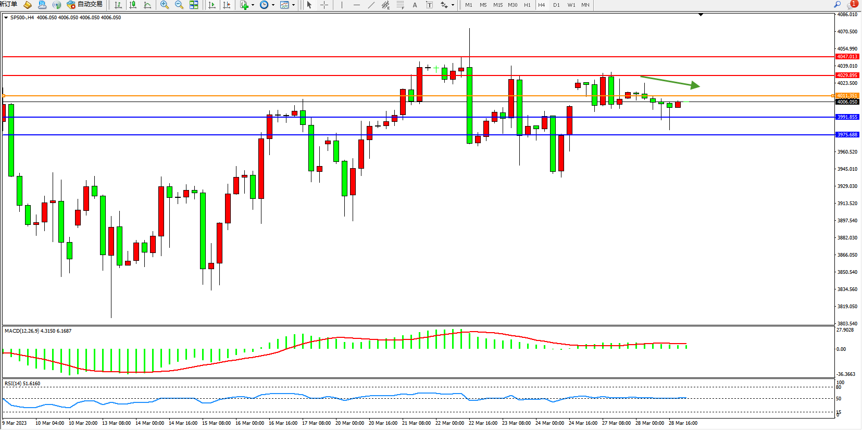Switch to the H1 timeframe
The width and height of the screenshot is (862, 430).
point(527,5)
